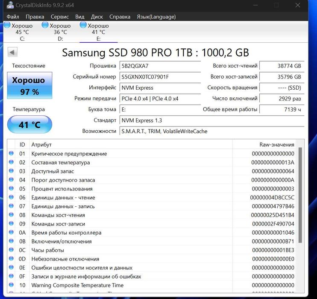Select disk E: status orb
The height and width of the screenshot is (299, 317).
pos(83,25)
